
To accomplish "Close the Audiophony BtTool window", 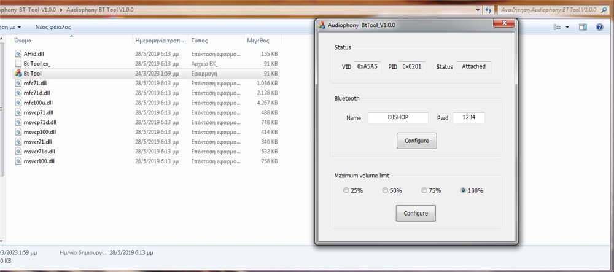I will click(503, 23).
